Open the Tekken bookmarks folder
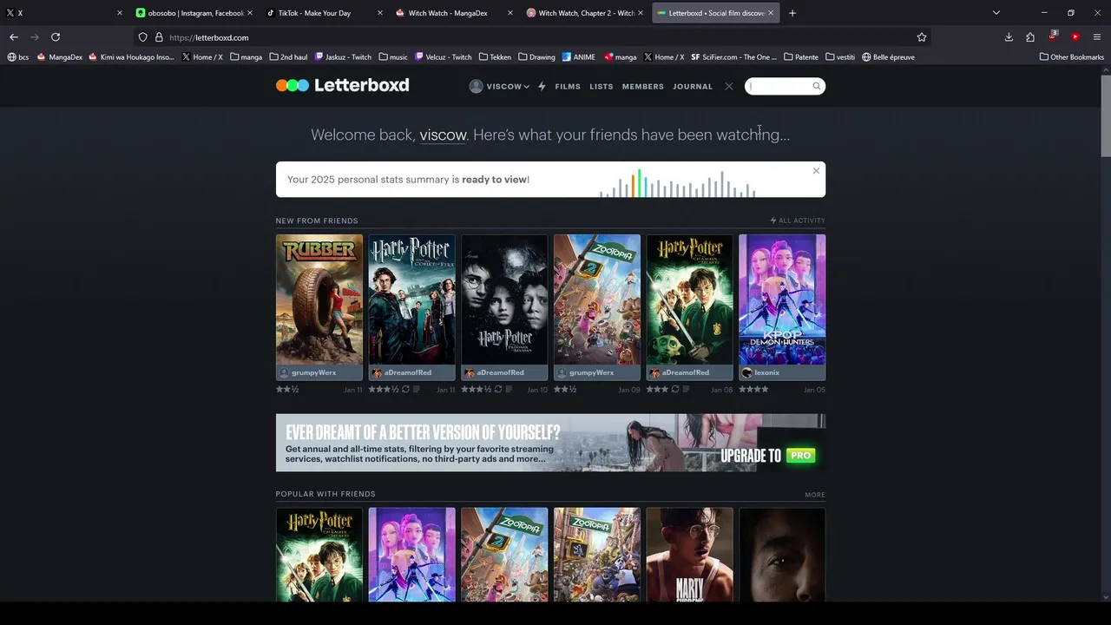The width and height of the screenshot is (1111, 625). point(496,57)
